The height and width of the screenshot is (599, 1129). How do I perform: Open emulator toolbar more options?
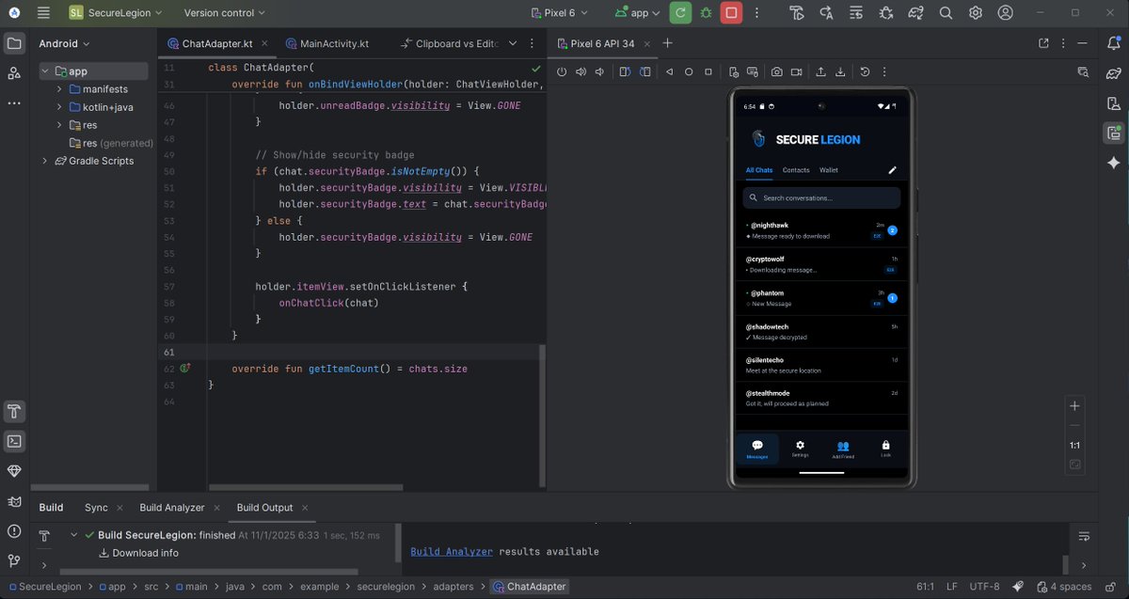pyautogui.click(x=884, y=71)
